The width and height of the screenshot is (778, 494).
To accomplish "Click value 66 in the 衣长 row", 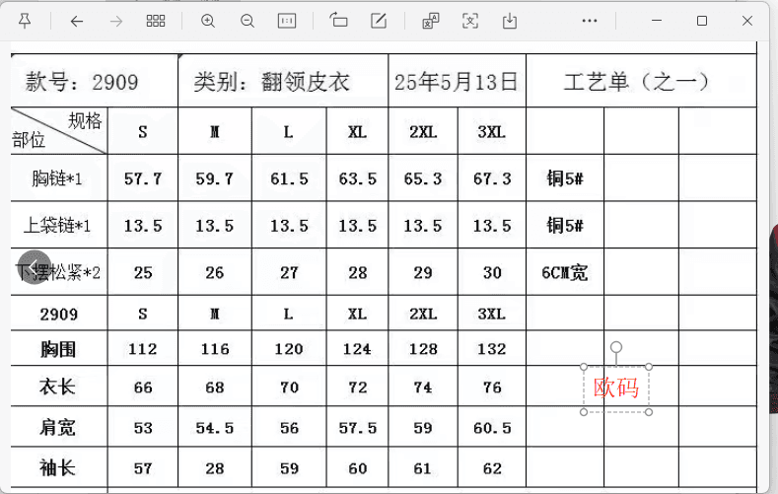I will point(143,388).
